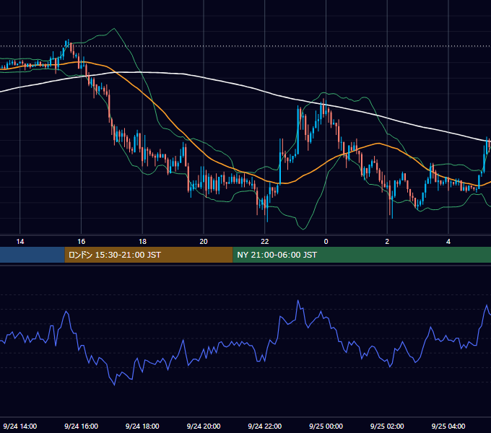The image size is (491, 433).
Task: Click the 9/25 02:00 date label
Action: click(387, 426)
